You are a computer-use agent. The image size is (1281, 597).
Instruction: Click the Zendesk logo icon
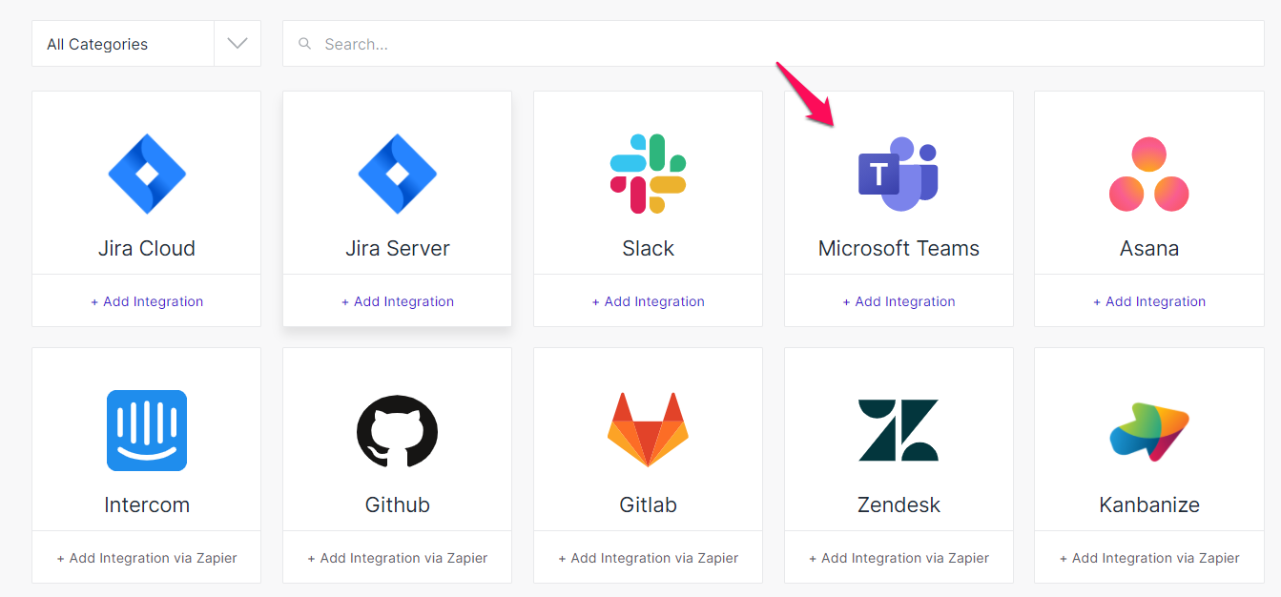(x=899, y=430)
